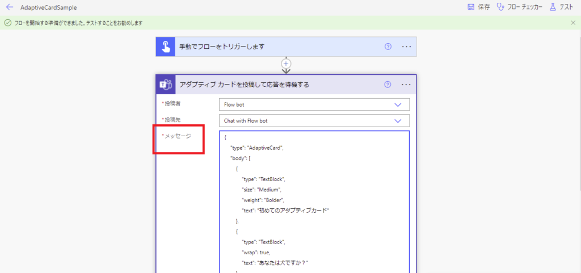Screen dimensions: 581x273
Task: Open help for the adaptive card action
Action: point(388,85)
